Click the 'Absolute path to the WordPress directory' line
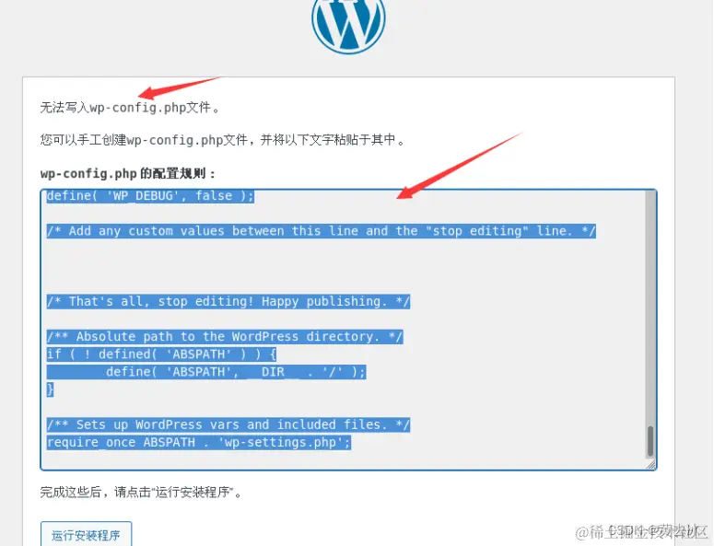Image resolution: width=714 pixels, height=546 pixels. (225, 337)
